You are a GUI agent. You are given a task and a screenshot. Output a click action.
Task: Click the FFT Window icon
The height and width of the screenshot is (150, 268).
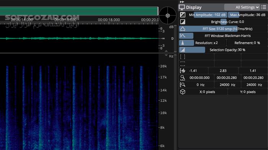click(183, 36)
